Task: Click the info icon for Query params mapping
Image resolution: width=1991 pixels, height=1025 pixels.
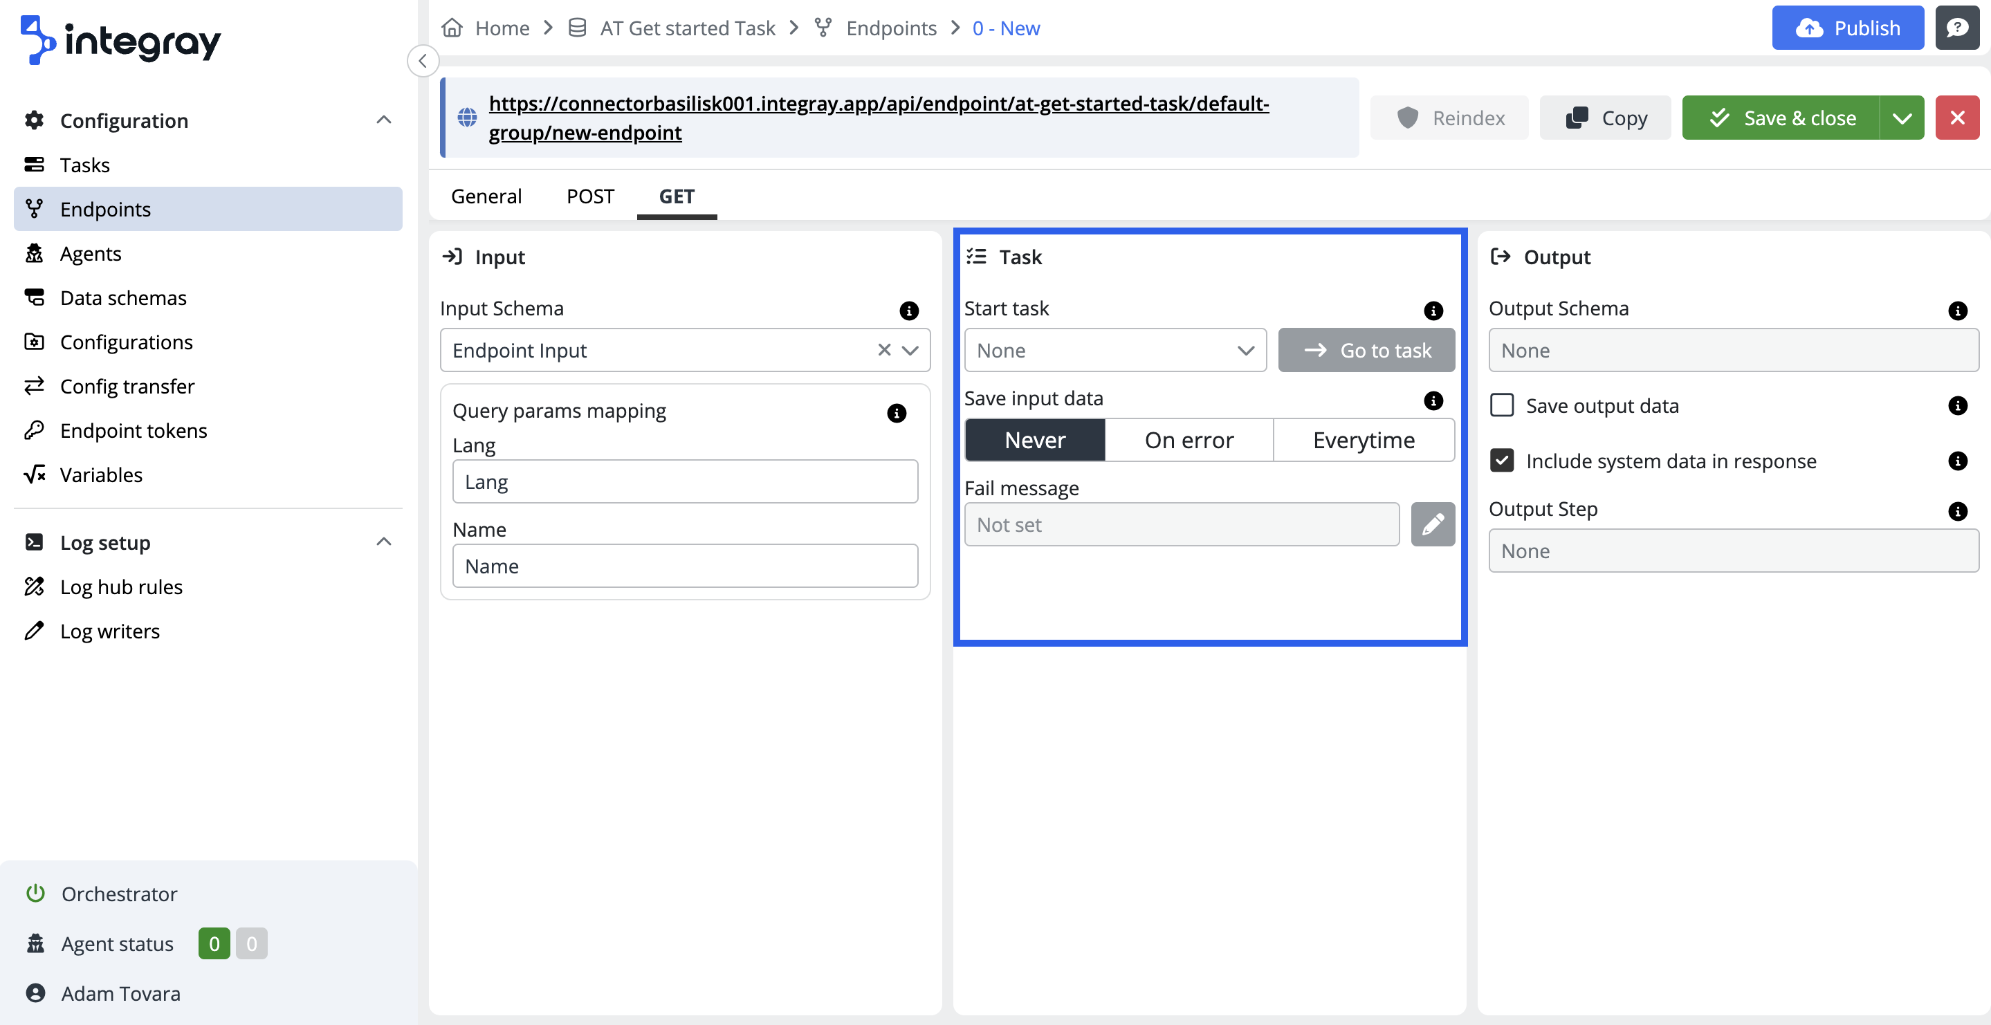Action: click(x=896, y=413)
